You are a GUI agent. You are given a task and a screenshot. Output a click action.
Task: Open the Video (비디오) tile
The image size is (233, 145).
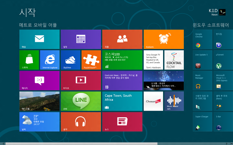[x=81, y=81]
